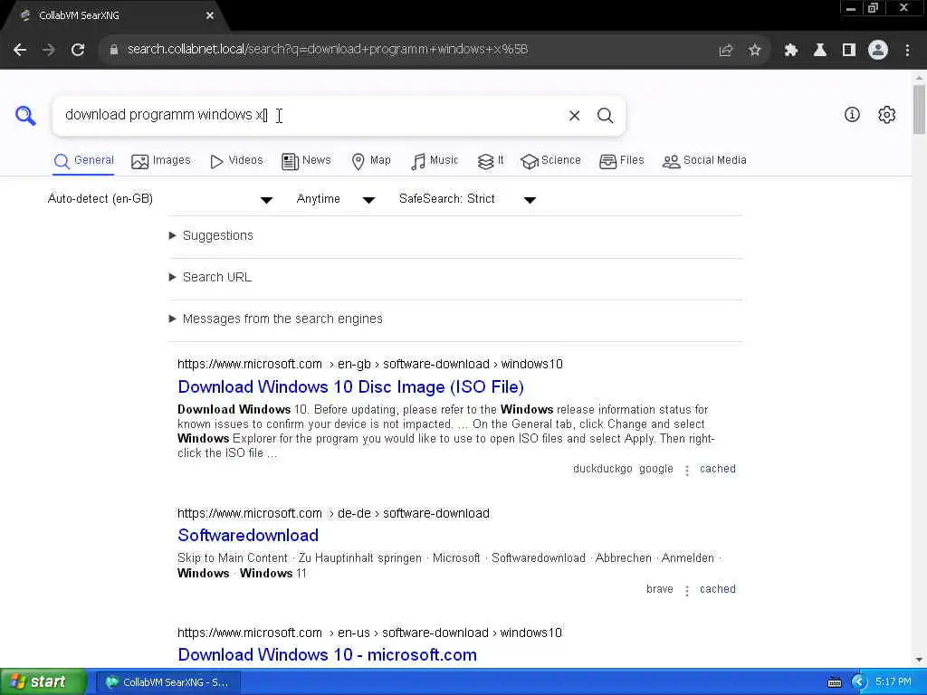Open SafeSearch: Strict dropdown
Screen dimensions: 927x695
(468, 199)
